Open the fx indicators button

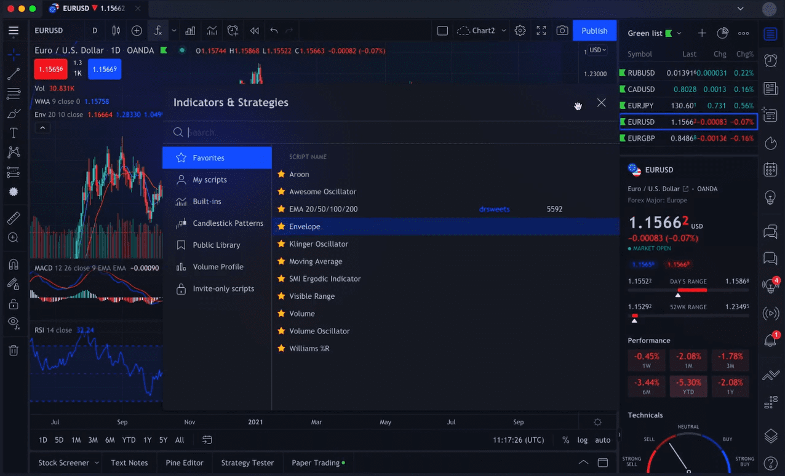pyautogui.click(x=158, y=31)
